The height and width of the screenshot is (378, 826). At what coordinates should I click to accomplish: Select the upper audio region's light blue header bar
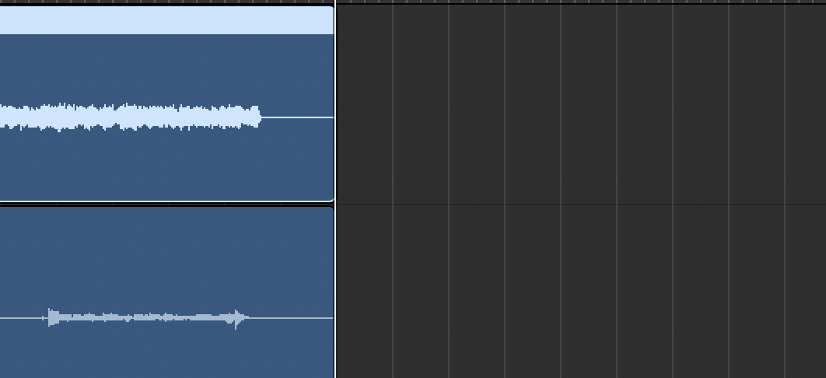point(166,20)
